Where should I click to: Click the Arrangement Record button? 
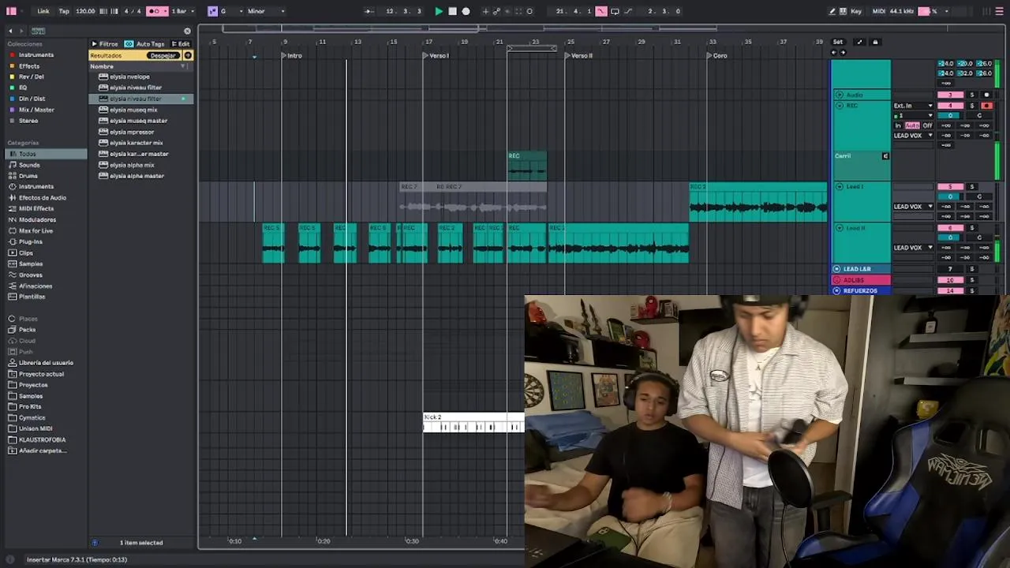[x=466, y=11]
